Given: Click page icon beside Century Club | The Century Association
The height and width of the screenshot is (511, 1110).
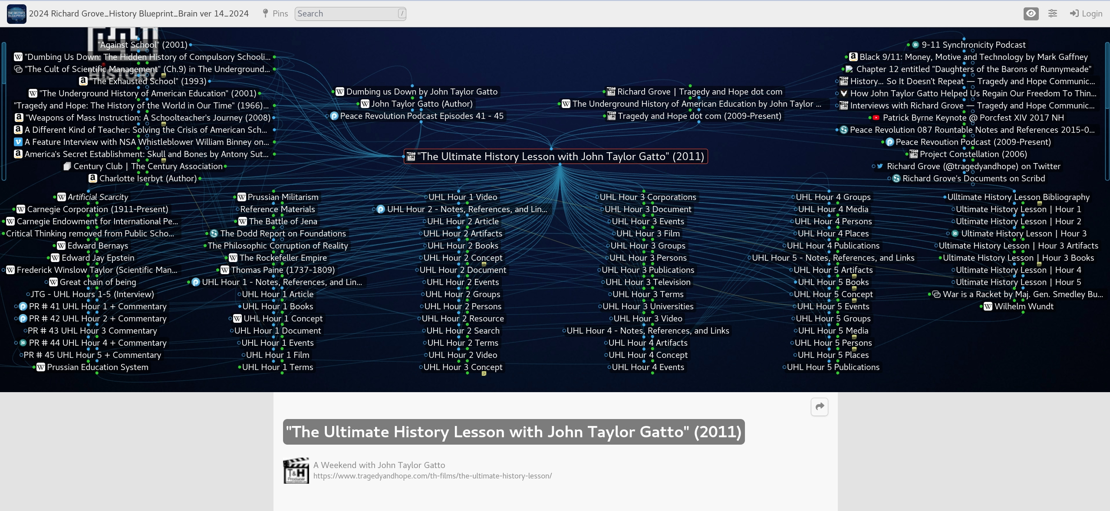Looking at the screenshot, I should (x=67, y=166).
